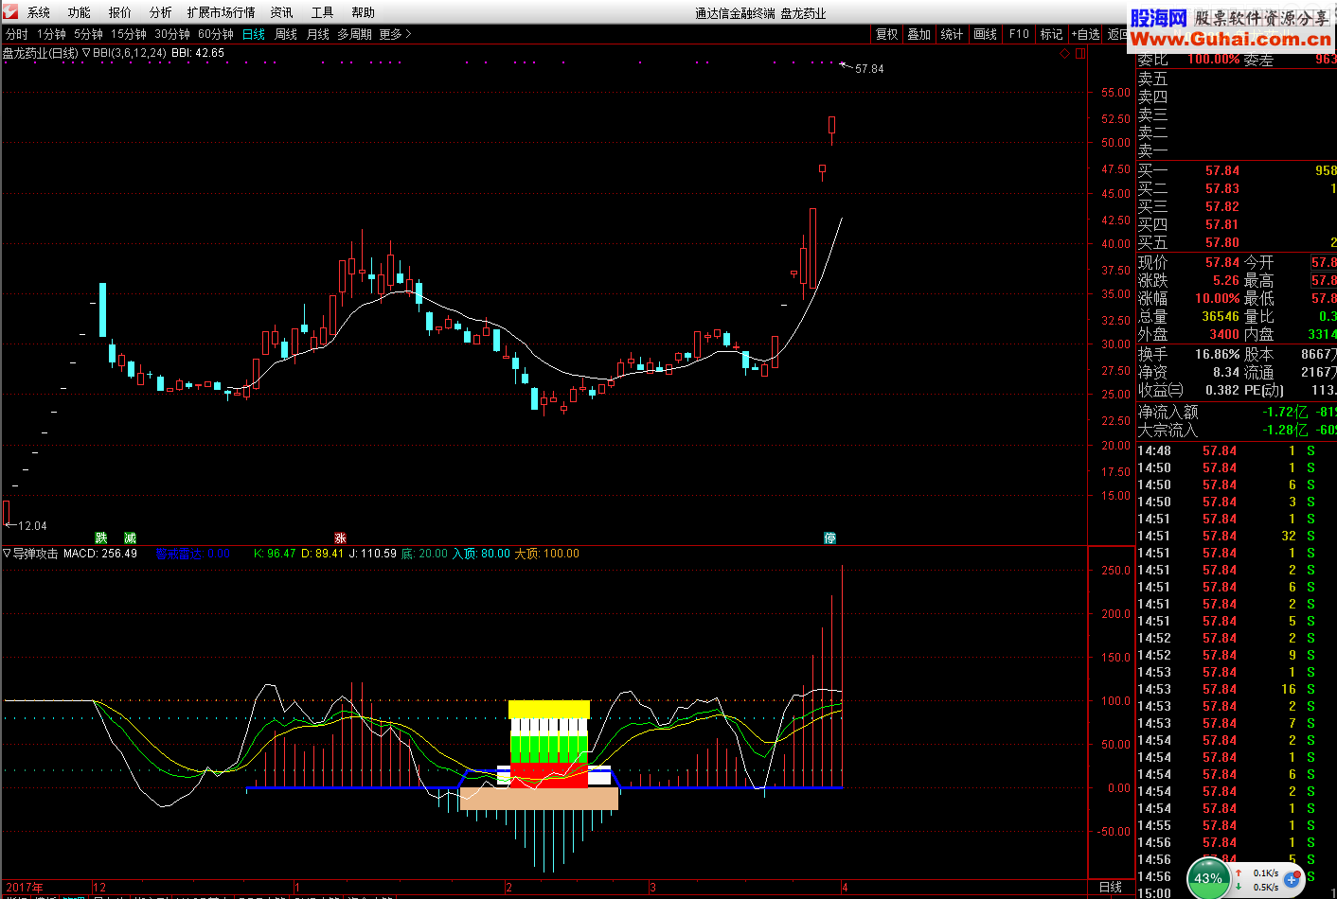Open the 扩展市场行情 menu

222,12
